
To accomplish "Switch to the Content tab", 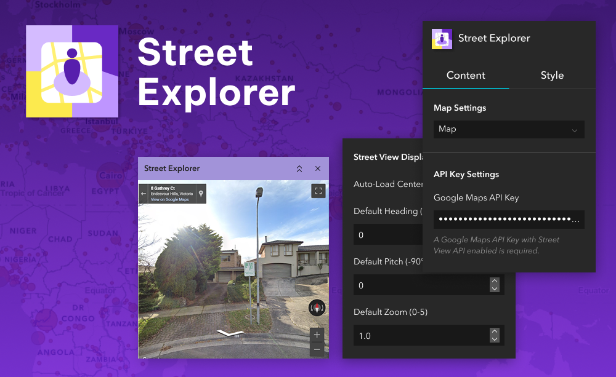I will (x=466, y=75).
